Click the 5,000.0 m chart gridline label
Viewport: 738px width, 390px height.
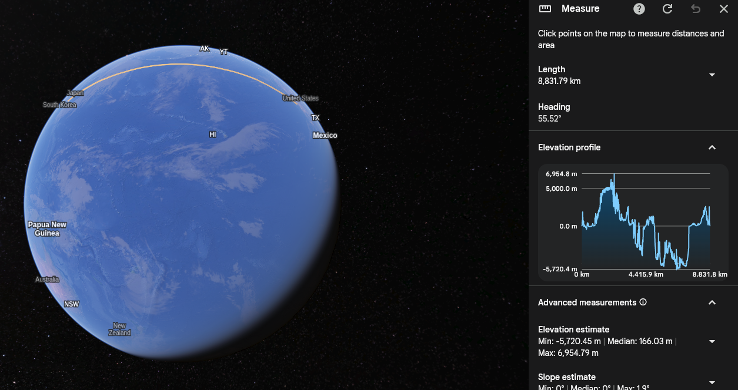click(x=562, y=189)
